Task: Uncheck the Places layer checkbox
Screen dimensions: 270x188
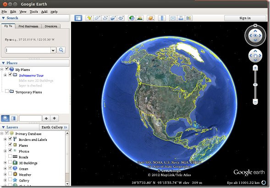Action: (x=10, y=145)
